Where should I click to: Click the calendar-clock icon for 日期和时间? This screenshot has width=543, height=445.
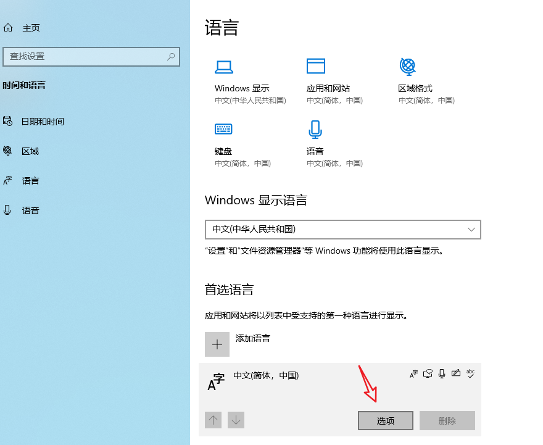coord(7,121)
